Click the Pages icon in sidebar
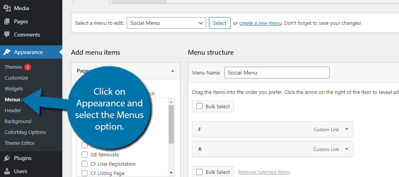This screenshot has height=177, width=399. tap(7, 22)
